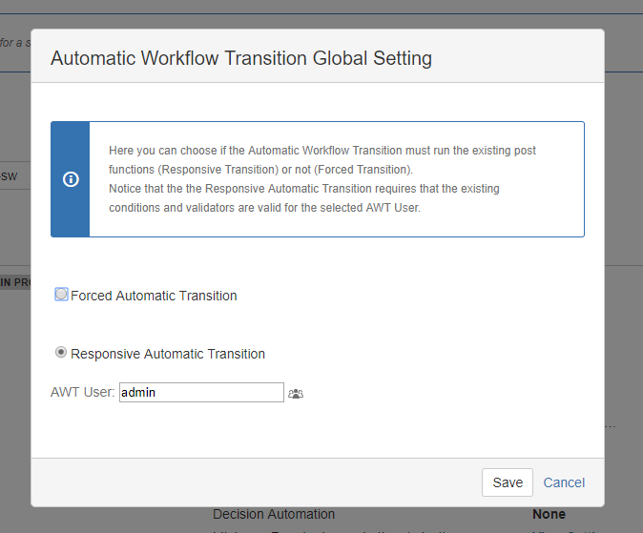Open the user picker icon beside AWT User

tap(296, 393)
